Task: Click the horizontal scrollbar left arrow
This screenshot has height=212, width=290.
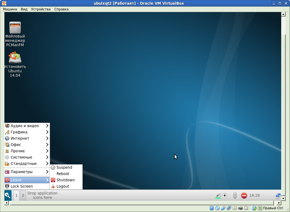Action: click(x=7, y=203)
